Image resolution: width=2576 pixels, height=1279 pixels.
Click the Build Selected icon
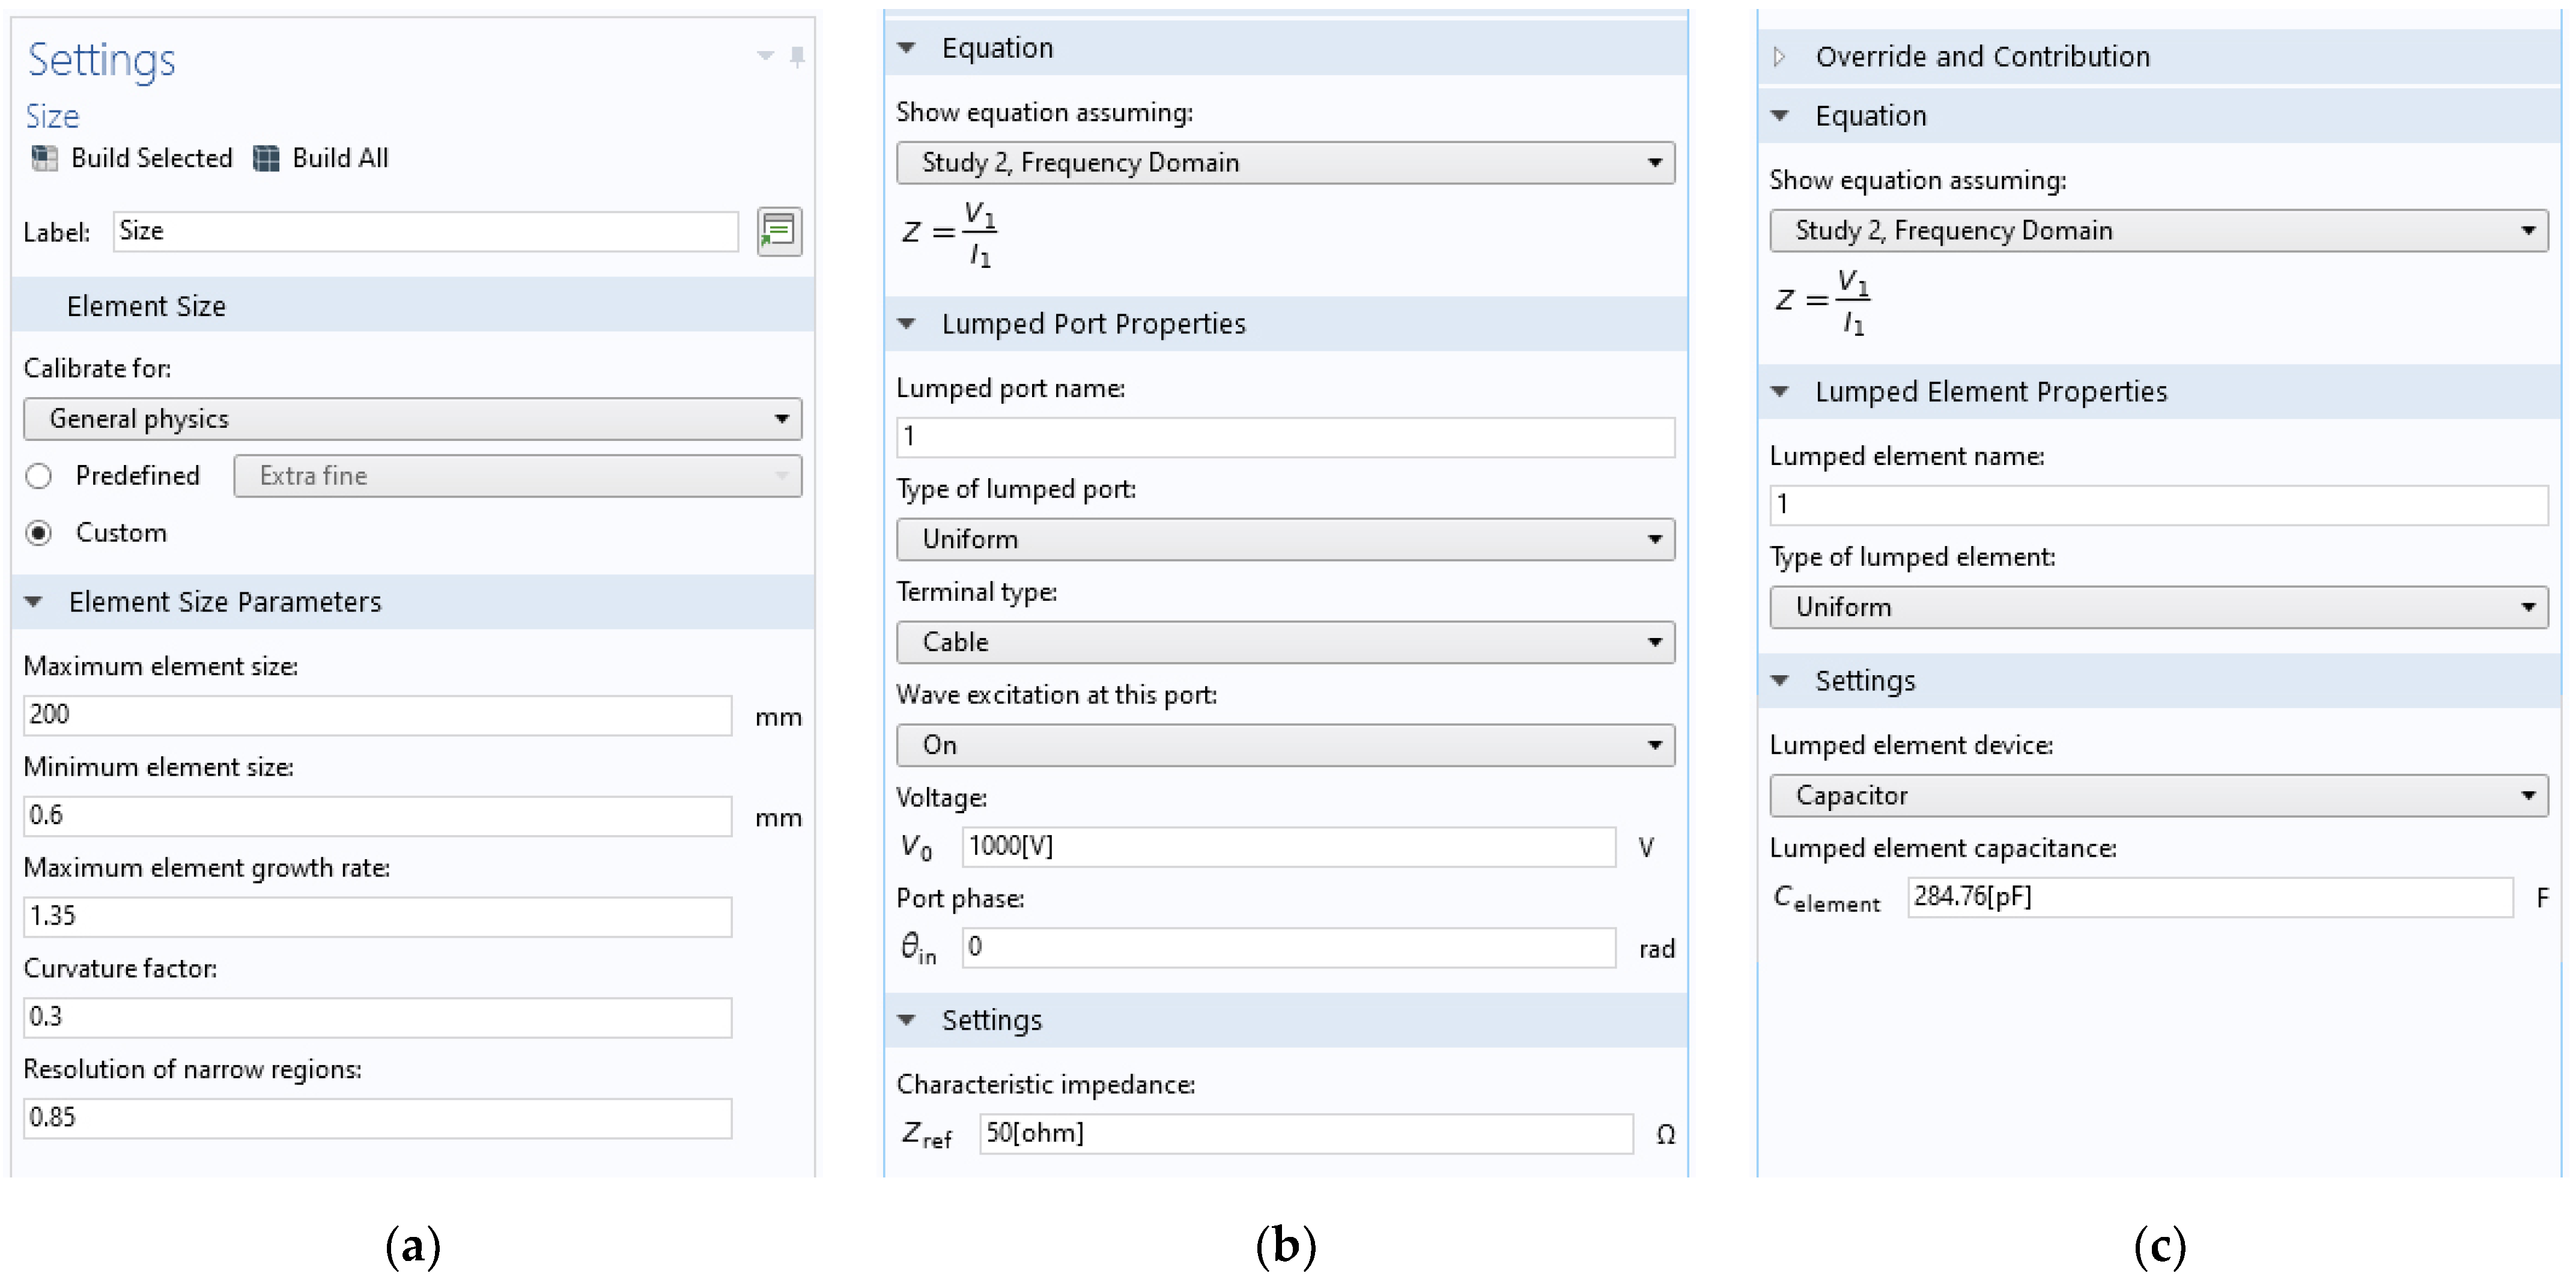tap(45, 158)
